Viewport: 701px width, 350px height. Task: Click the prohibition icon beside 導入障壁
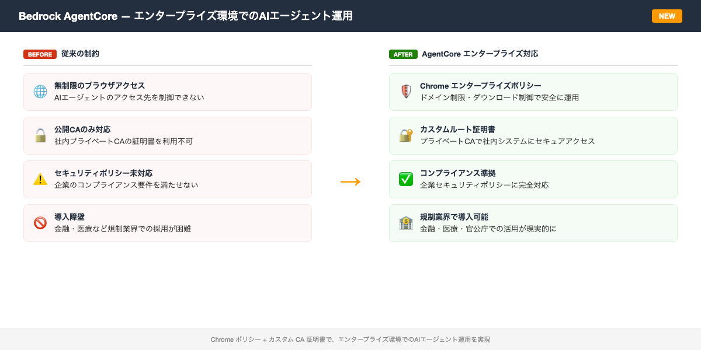coord(39,222)
